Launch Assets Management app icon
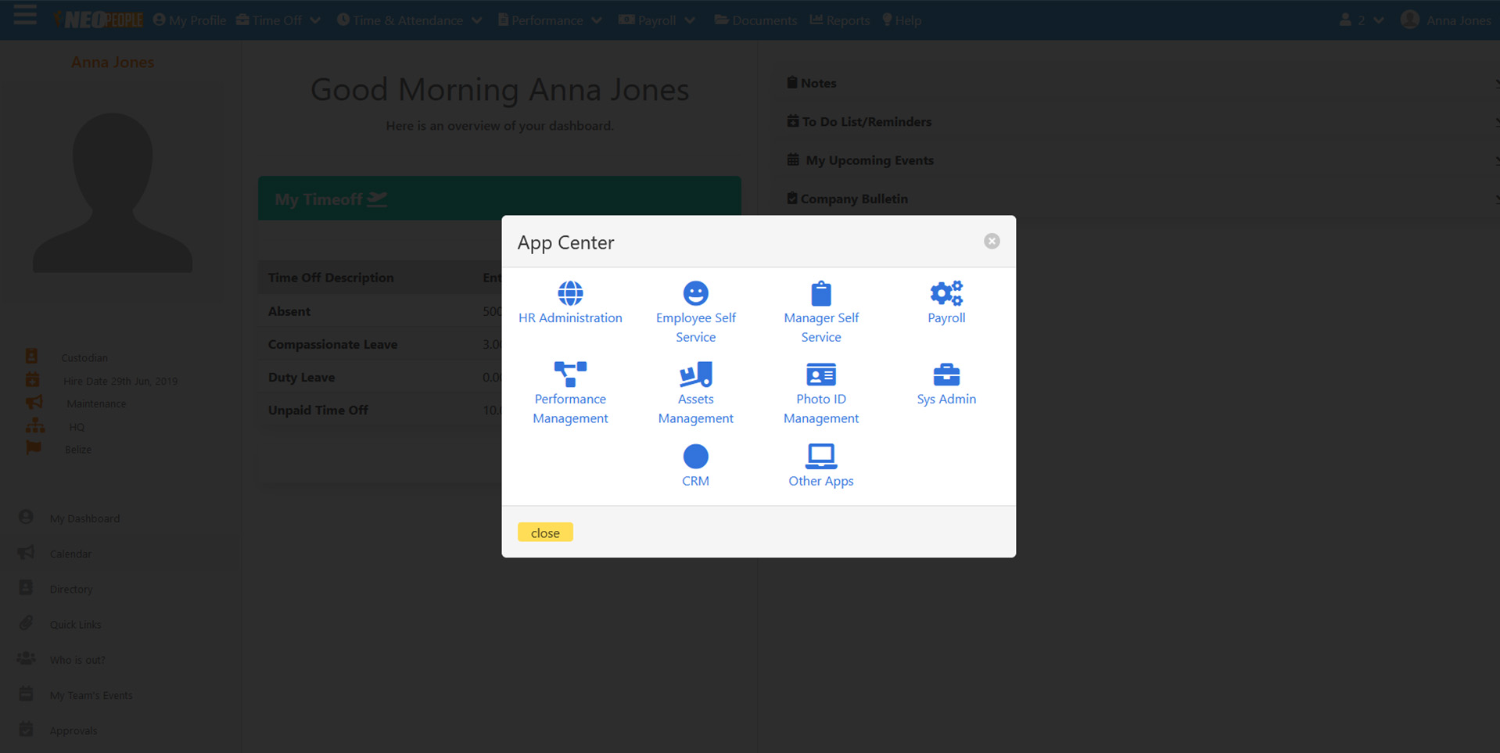 pos(695,375)
